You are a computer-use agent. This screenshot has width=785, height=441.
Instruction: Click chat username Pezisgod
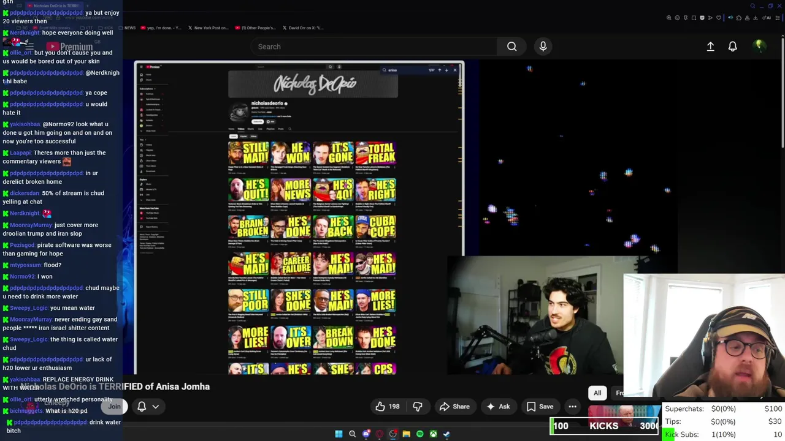pyautogui.click(x=22, y=245)
